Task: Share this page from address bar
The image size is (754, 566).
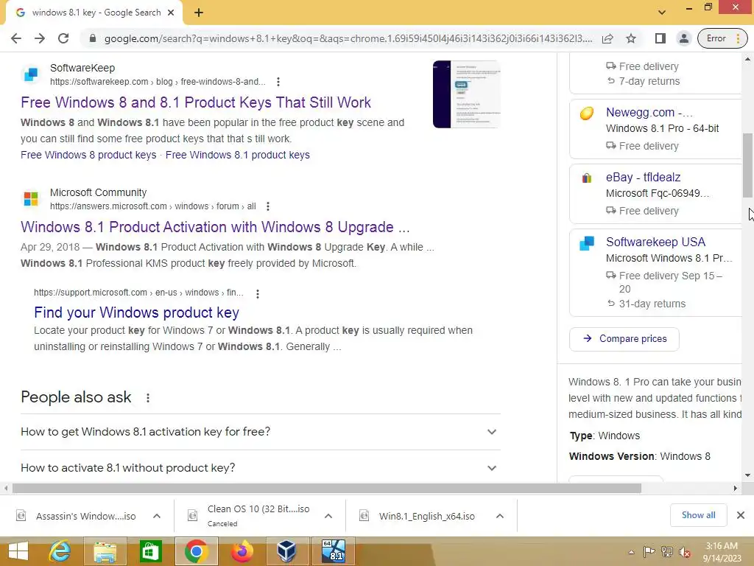Action: pos(607,38)
